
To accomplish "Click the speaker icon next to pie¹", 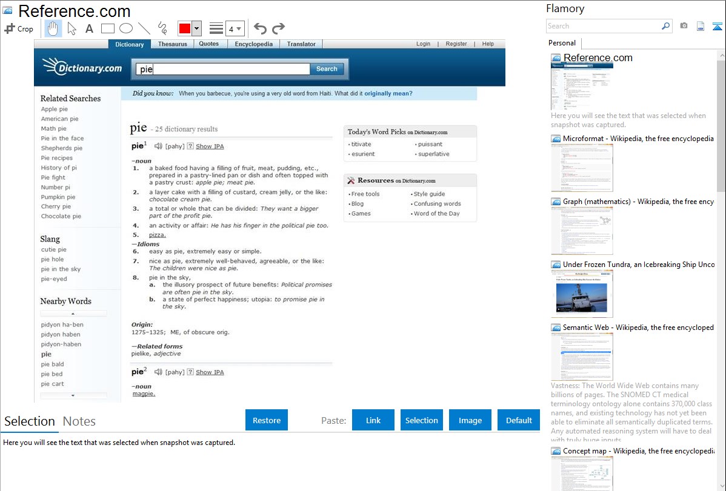I will (158, 147).
